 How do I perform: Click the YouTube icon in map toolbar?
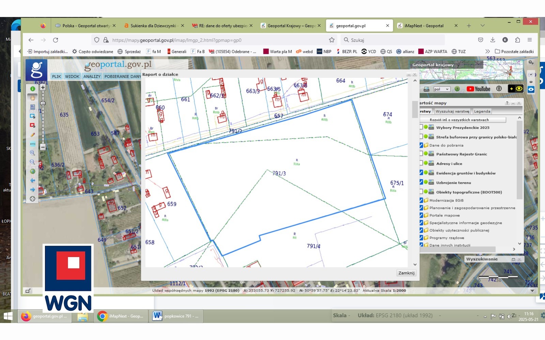478,89
